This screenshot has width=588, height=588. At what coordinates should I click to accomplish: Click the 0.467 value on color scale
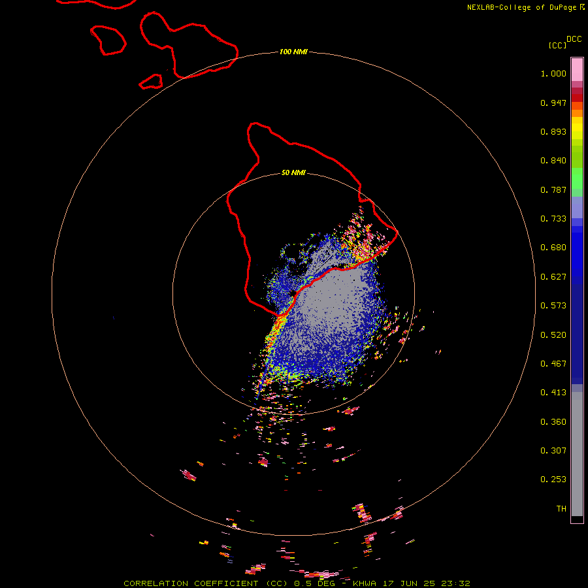pos(553,364)
